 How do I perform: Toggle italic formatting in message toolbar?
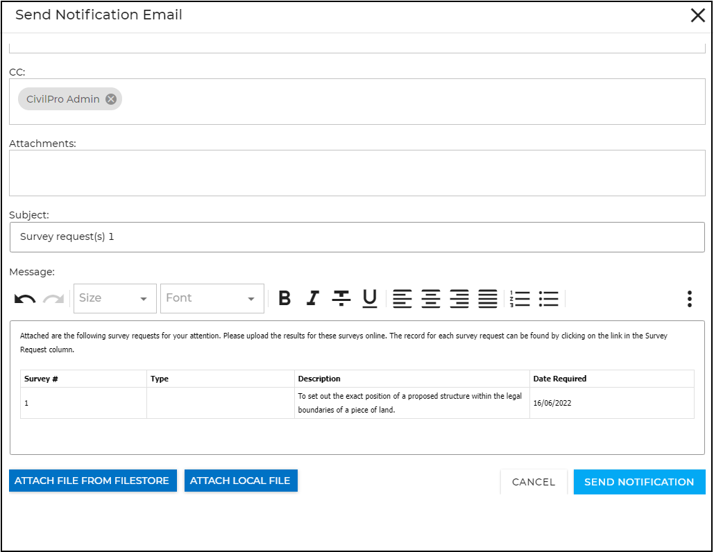tap(312, 298)
